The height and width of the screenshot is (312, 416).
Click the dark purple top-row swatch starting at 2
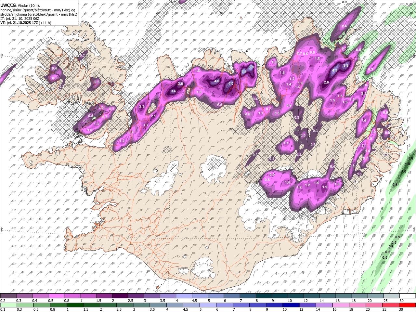pos(121,296)
